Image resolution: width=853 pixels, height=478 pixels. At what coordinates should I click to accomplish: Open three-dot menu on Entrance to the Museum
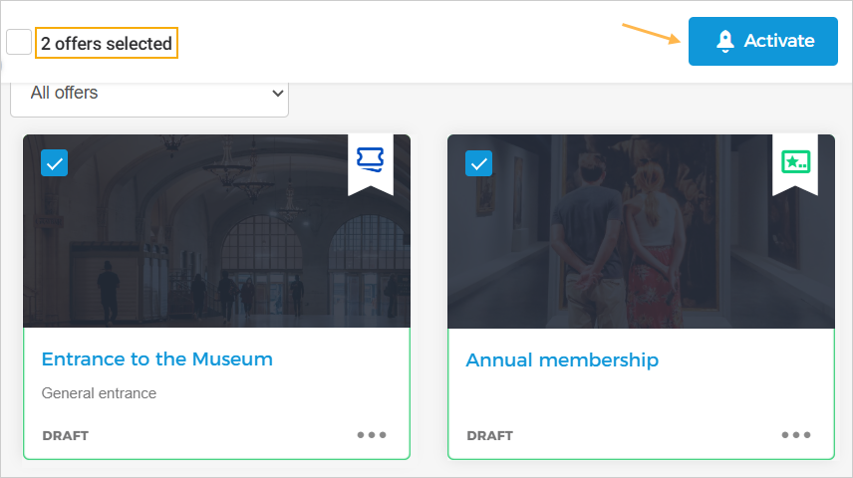point(372,435)
